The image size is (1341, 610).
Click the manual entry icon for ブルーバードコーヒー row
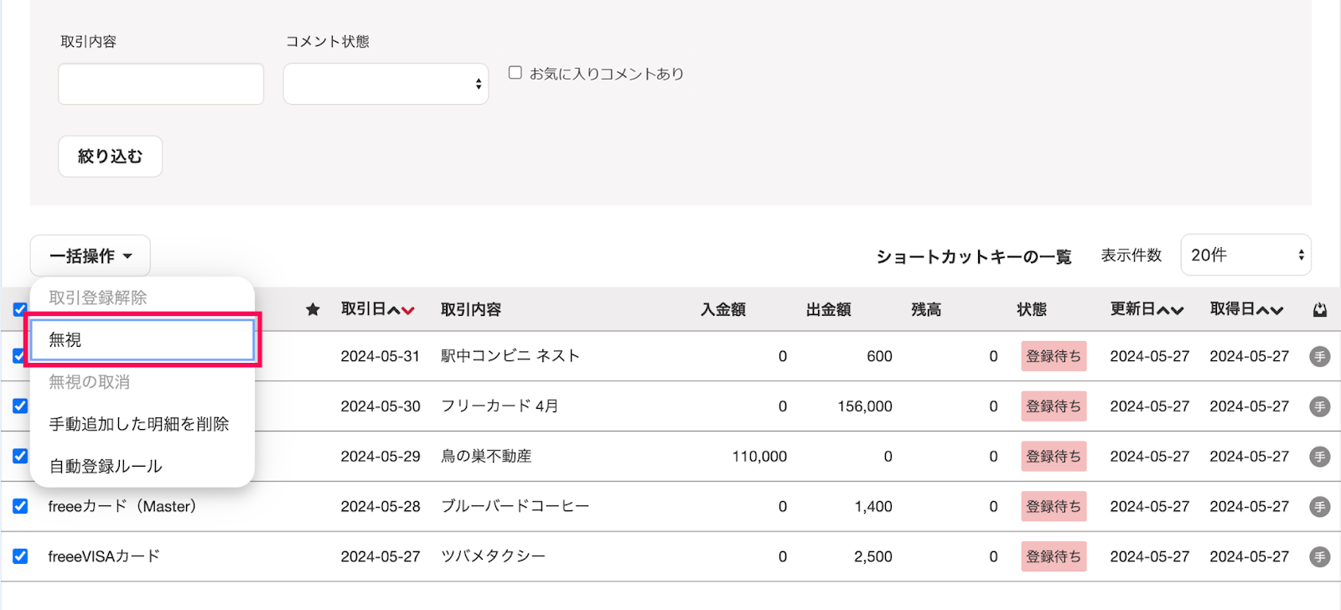[1319, 507]
